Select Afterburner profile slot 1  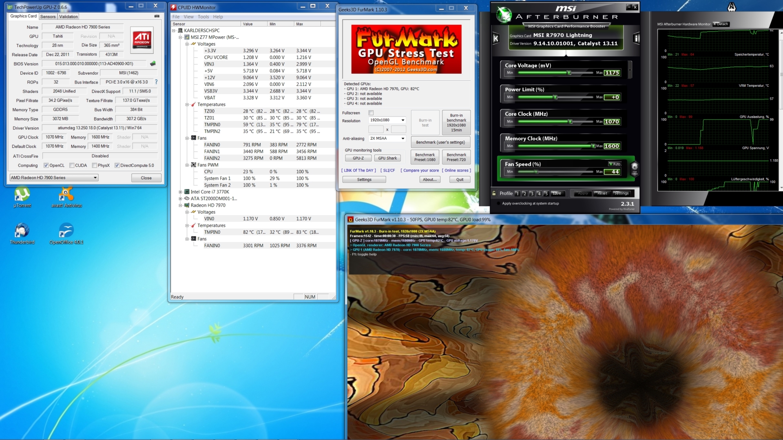click(x=517, y=194)
